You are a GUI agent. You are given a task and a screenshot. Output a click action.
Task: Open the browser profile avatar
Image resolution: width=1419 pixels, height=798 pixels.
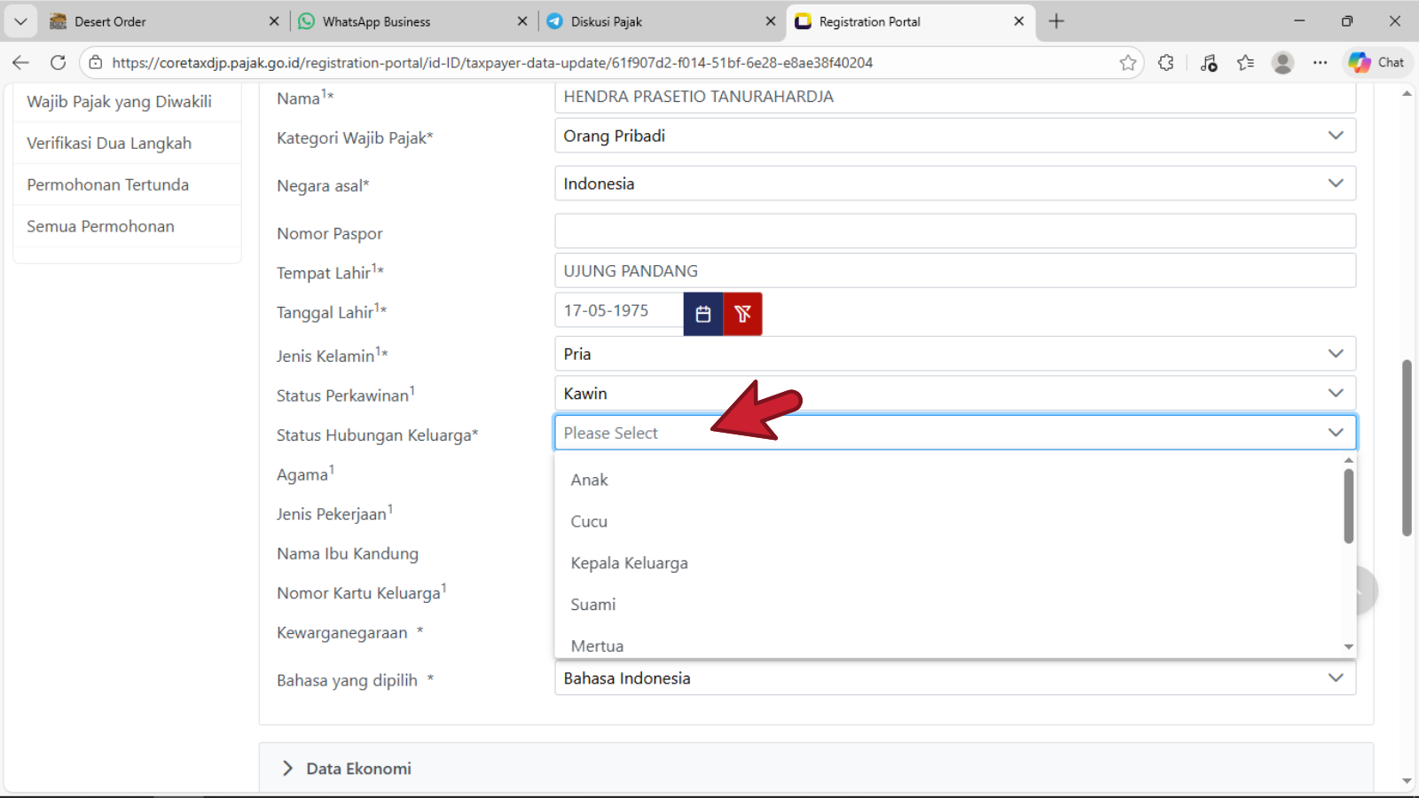1282,63
